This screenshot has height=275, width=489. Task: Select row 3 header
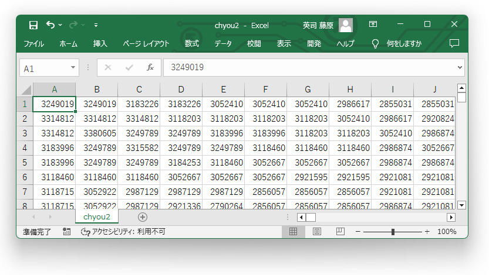tap(25, 133)
